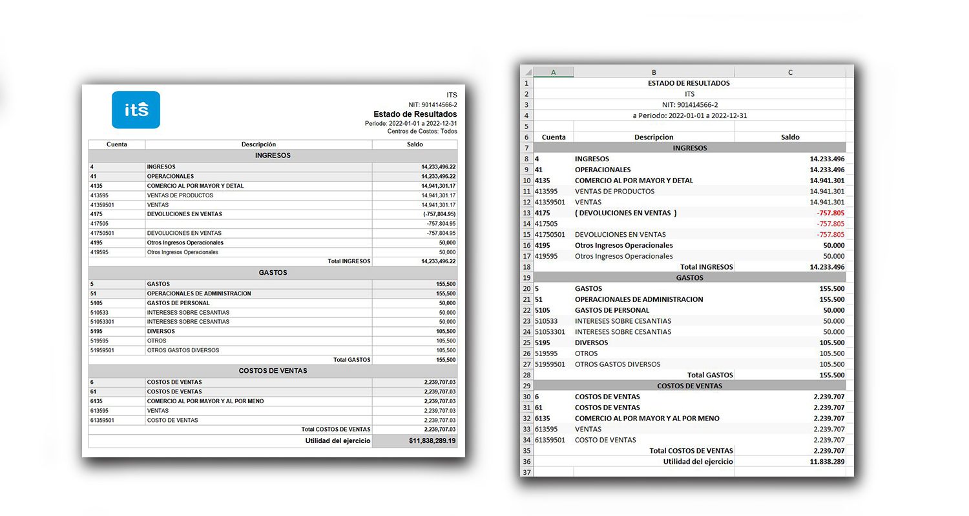Select row 5 header in the Excel sheet
Viewport: 969px width, 516px height.
526,126
